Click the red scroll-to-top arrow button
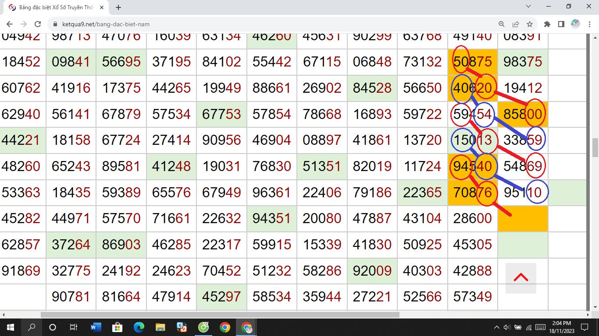 521,278
